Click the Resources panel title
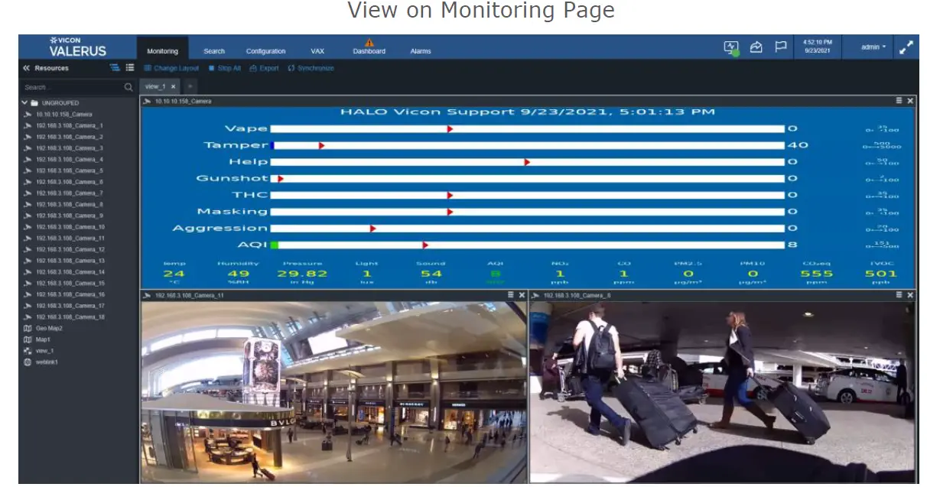 [51, 68]
